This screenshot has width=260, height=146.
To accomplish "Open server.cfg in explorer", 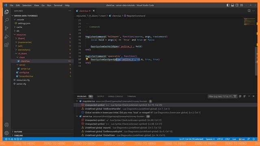I will click(21, 84).
